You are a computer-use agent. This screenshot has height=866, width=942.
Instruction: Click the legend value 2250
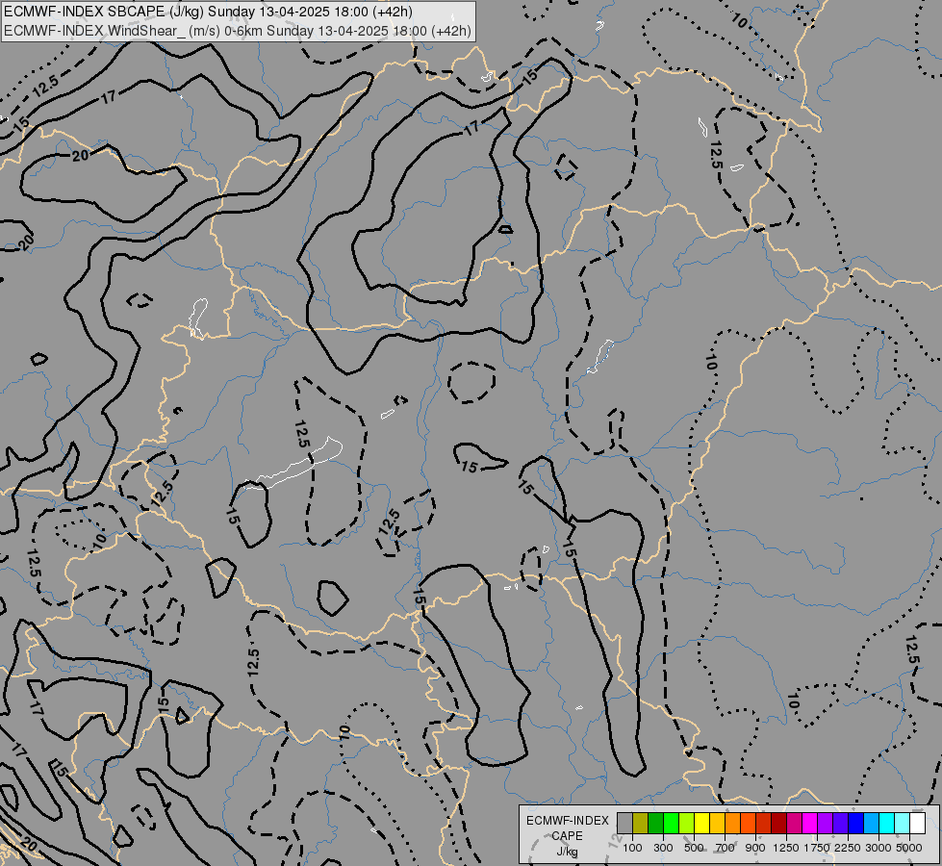pyautogui.click(x=848, y=848)
